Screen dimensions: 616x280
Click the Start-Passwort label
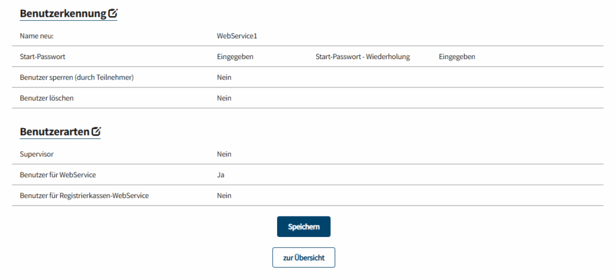43,57
